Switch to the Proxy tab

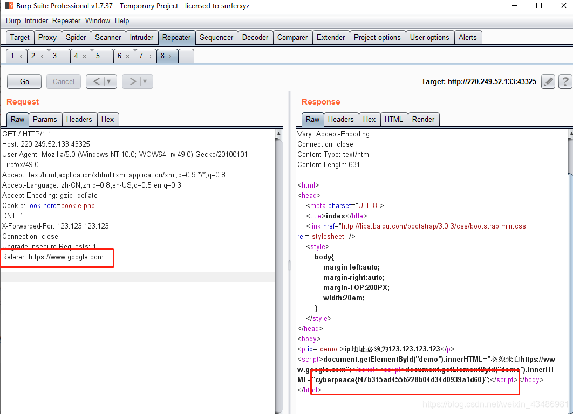[x=47, y=38]
